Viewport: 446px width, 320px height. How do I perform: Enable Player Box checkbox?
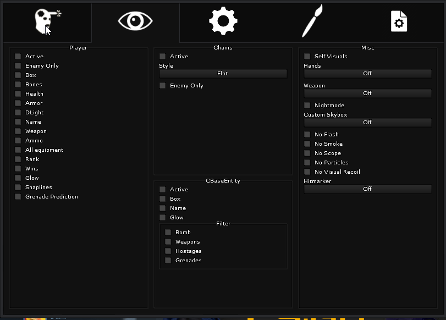pos(18,75)
